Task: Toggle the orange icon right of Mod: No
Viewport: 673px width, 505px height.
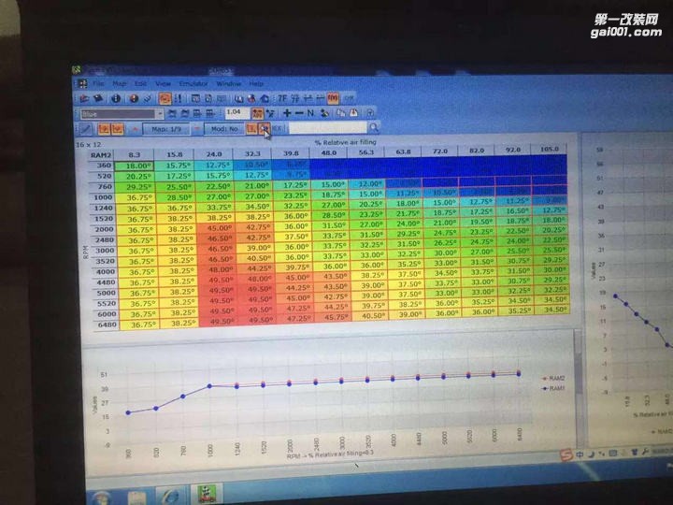Action: (x=252, y=128)
